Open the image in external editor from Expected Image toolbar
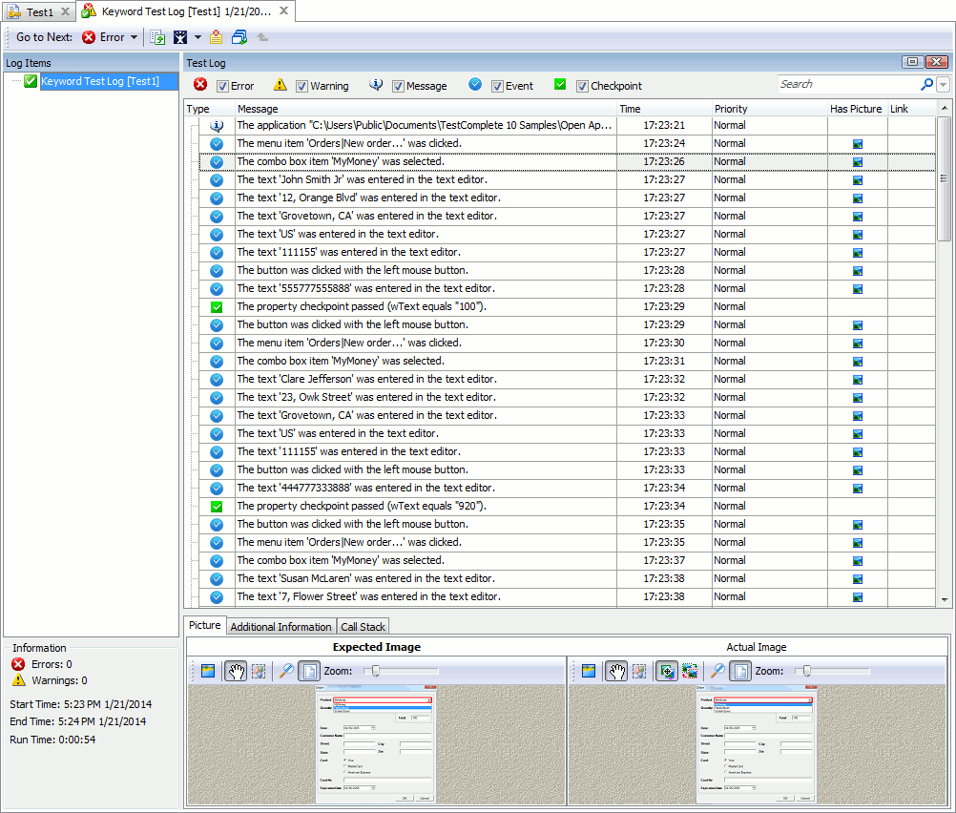This screenshot has height=813, width=956. click(208, 671)
